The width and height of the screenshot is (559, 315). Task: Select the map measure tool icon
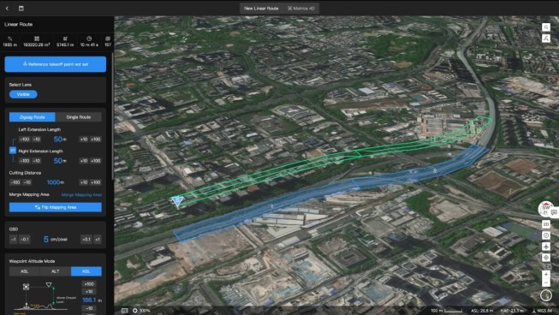pos(546,39)
